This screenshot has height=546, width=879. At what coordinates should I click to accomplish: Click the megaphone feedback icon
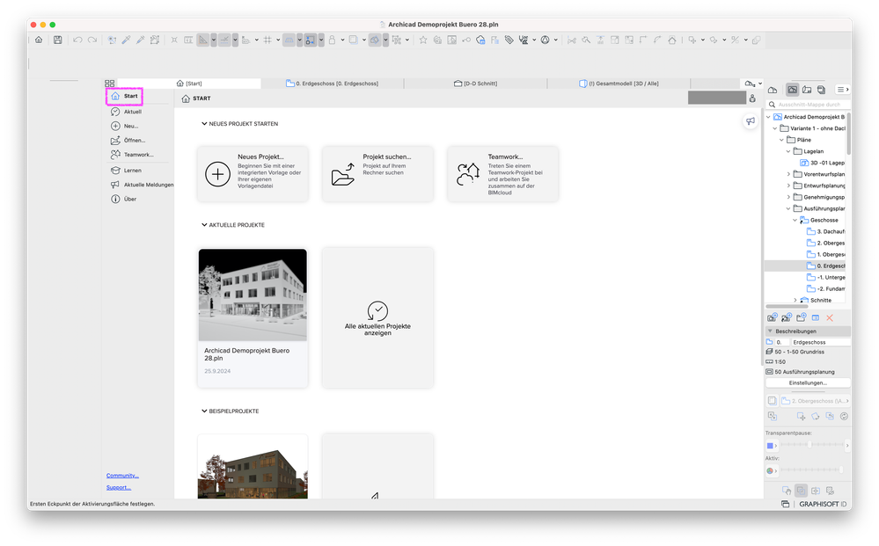coord(750,121)
